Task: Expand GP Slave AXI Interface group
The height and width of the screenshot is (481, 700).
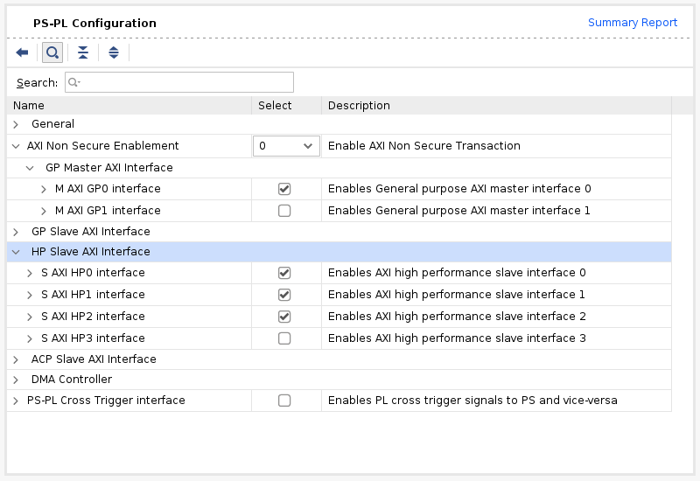Action: point(16,232)
